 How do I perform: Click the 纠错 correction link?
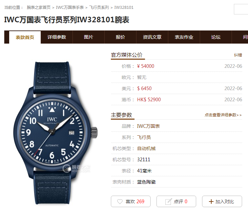[x=238, y=55]
